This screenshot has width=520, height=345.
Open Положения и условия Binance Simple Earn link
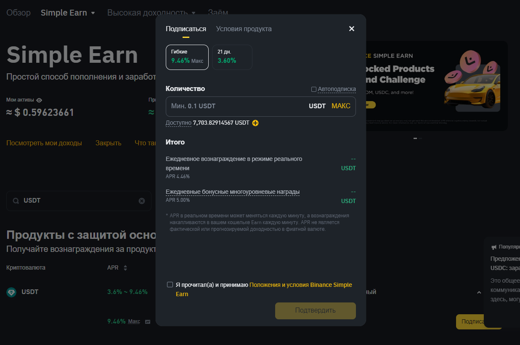coord(264,289)
